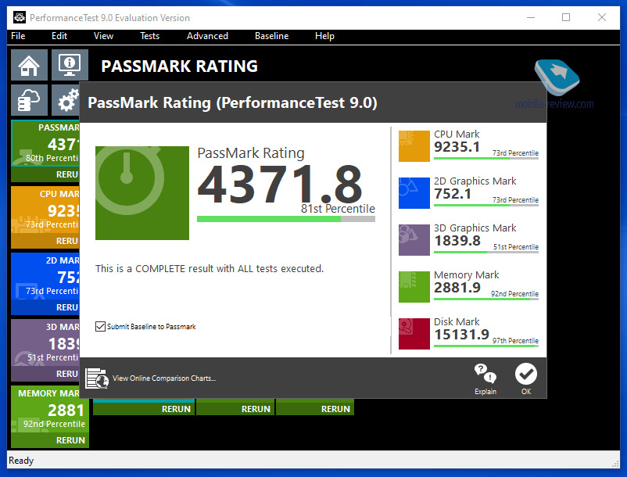Click the PerformanceTest app icon in title bar
Image resolution: width=627 pixels, height=477 pixels.
pos(20,17)
